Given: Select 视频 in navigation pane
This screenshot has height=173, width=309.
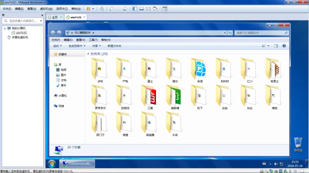Looking at the screenshot, I should [x=61, y=70].
